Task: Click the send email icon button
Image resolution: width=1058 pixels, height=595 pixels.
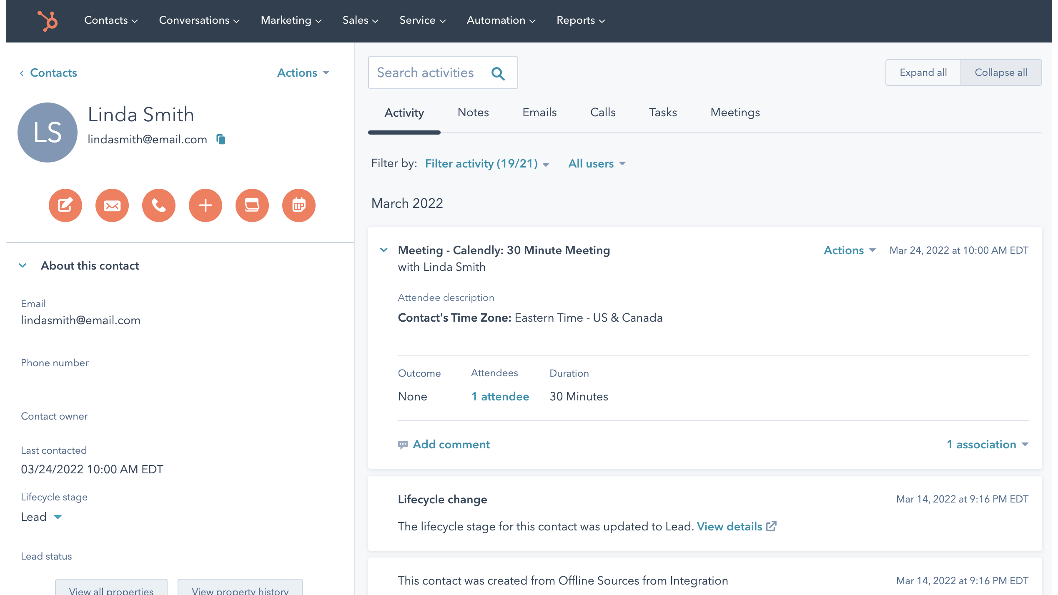Action: tap(112, 205)
